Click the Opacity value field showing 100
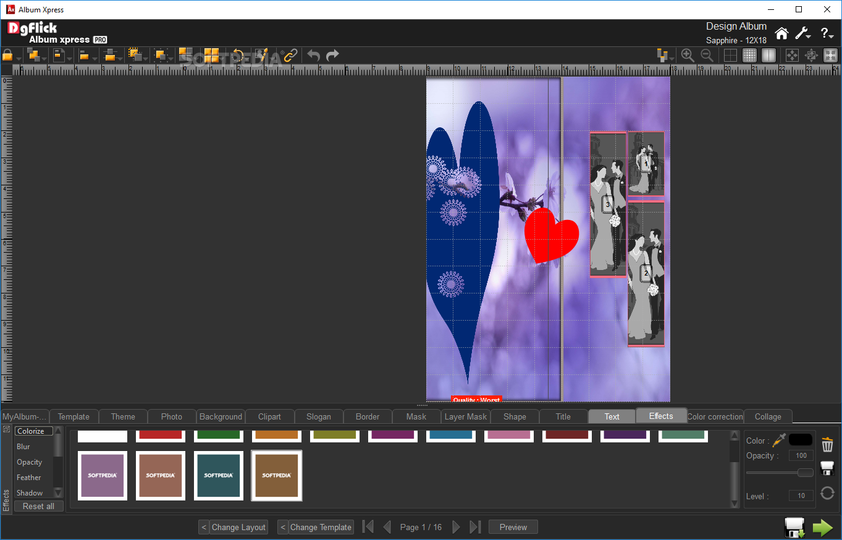This screenshot has height=540, width=842. click(801, 455)
